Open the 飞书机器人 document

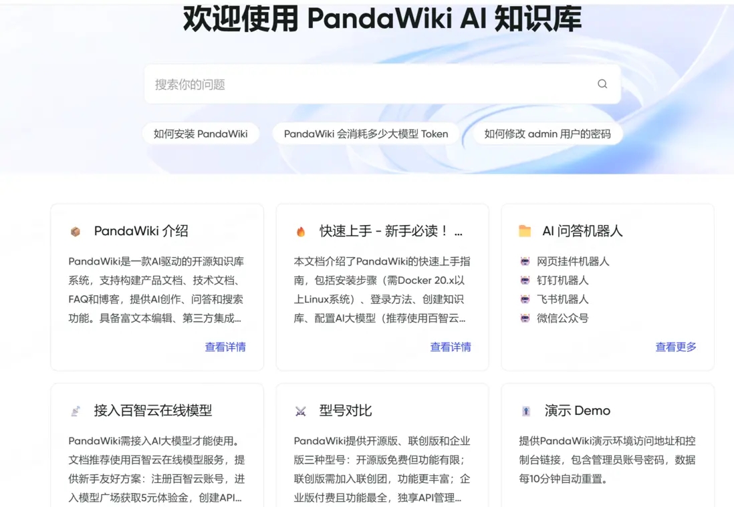[x=562, y=299]
